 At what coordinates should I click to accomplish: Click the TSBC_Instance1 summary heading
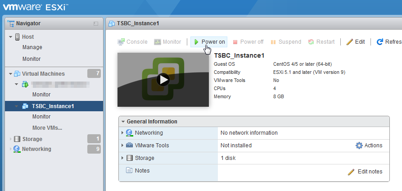(x=239, y=55)
